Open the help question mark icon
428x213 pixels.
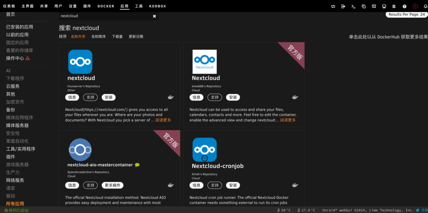pyautogui.click(x=404, y=6)
